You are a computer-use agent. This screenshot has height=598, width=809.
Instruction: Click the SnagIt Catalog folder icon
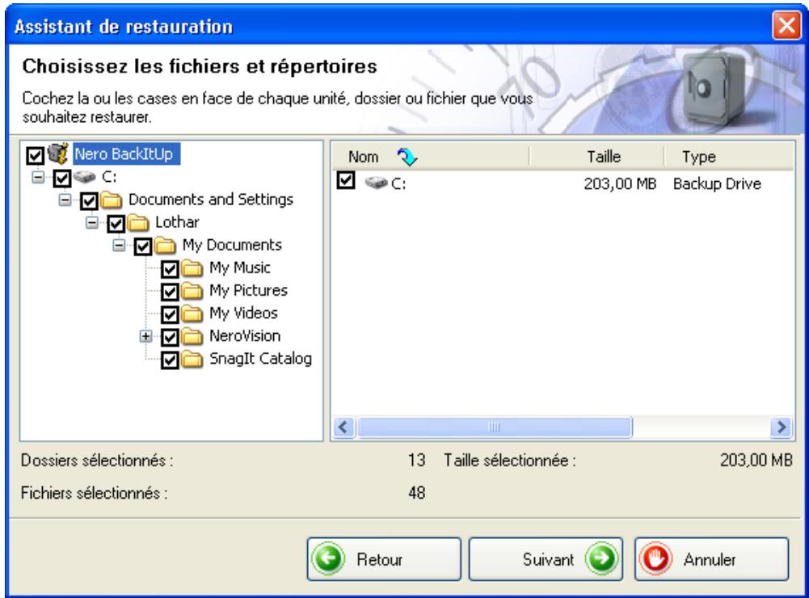point(192,359)
